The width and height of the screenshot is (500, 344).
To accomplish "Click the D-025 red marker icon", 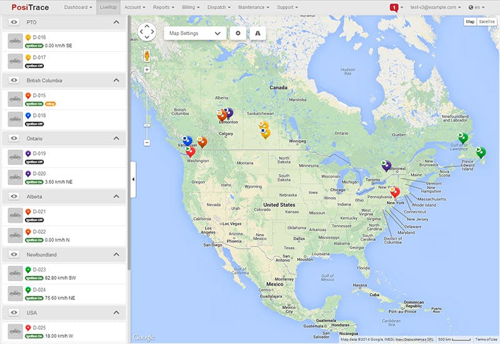I will click(x=28, y=328).
